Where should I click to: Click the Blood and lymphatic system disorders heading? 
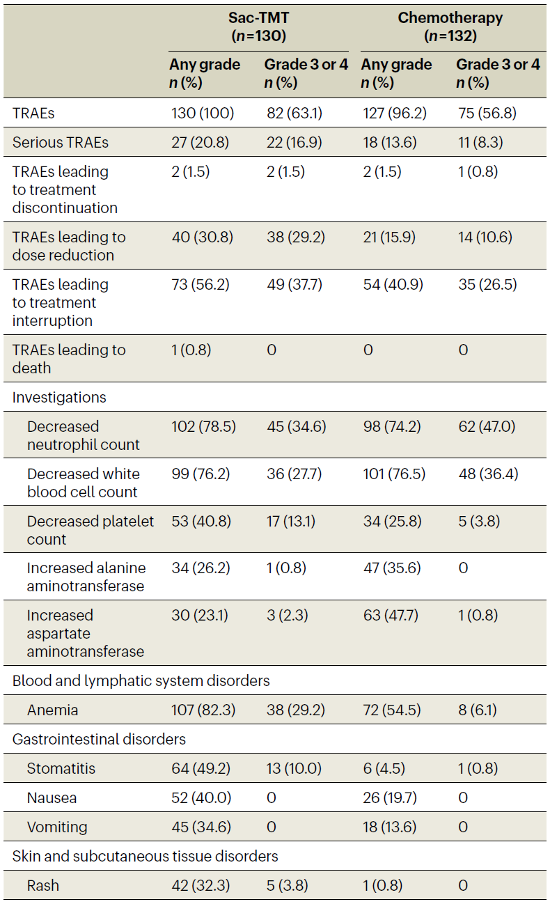(141, 680)
